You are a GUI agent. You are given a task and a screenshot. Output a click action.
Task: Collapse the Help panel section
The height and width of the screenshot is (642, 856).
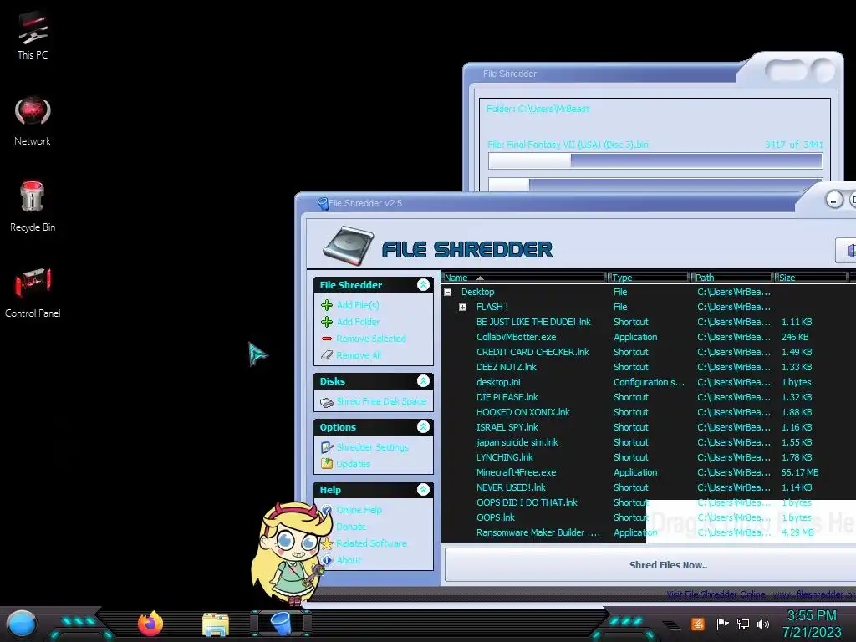[x=423, y=489]
